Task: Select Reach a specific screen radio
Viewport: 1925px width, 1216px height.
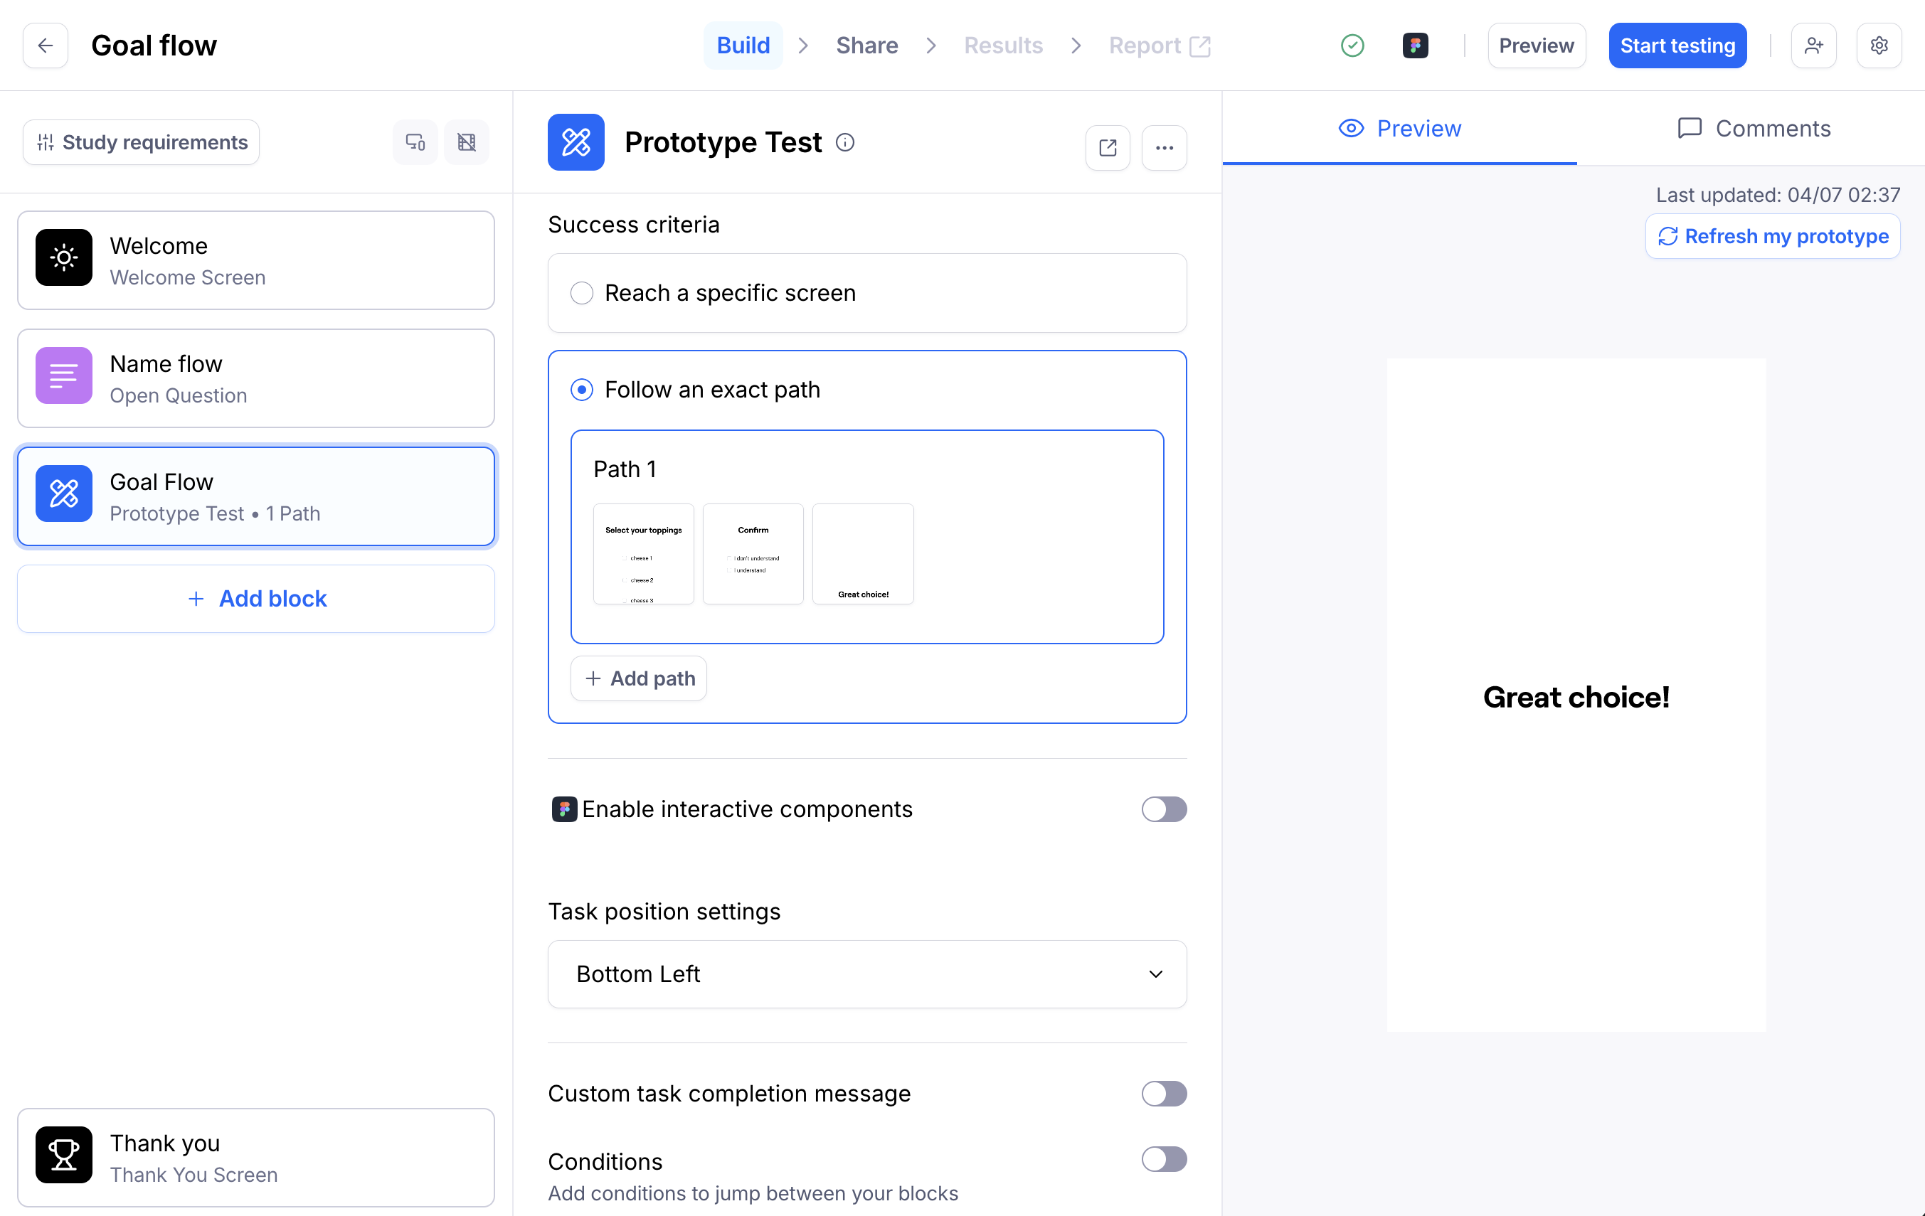Action: click(582, 293)
